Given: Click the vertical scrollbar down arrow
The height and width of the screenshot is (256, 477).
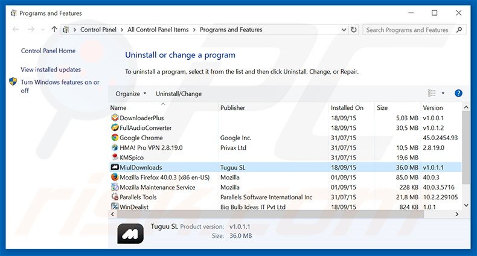Looking at the screenshot, I should coord(466,205).
